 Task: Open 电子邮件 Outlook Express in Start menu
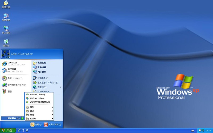point(16,70)
